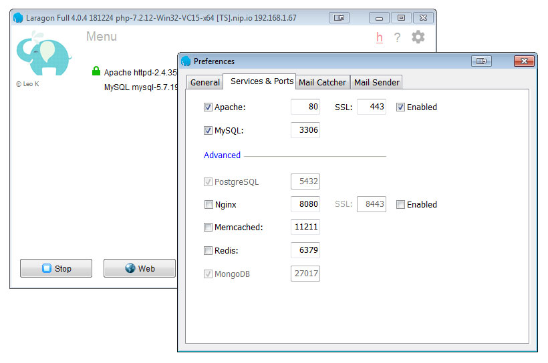Switch to the General tab
The width and height of the screenshot is (548, 363).
coord(204,82)
